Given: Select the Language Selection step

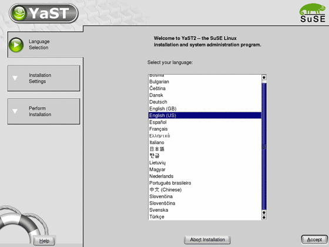Looking at the screenshot, I should point(45,45).
